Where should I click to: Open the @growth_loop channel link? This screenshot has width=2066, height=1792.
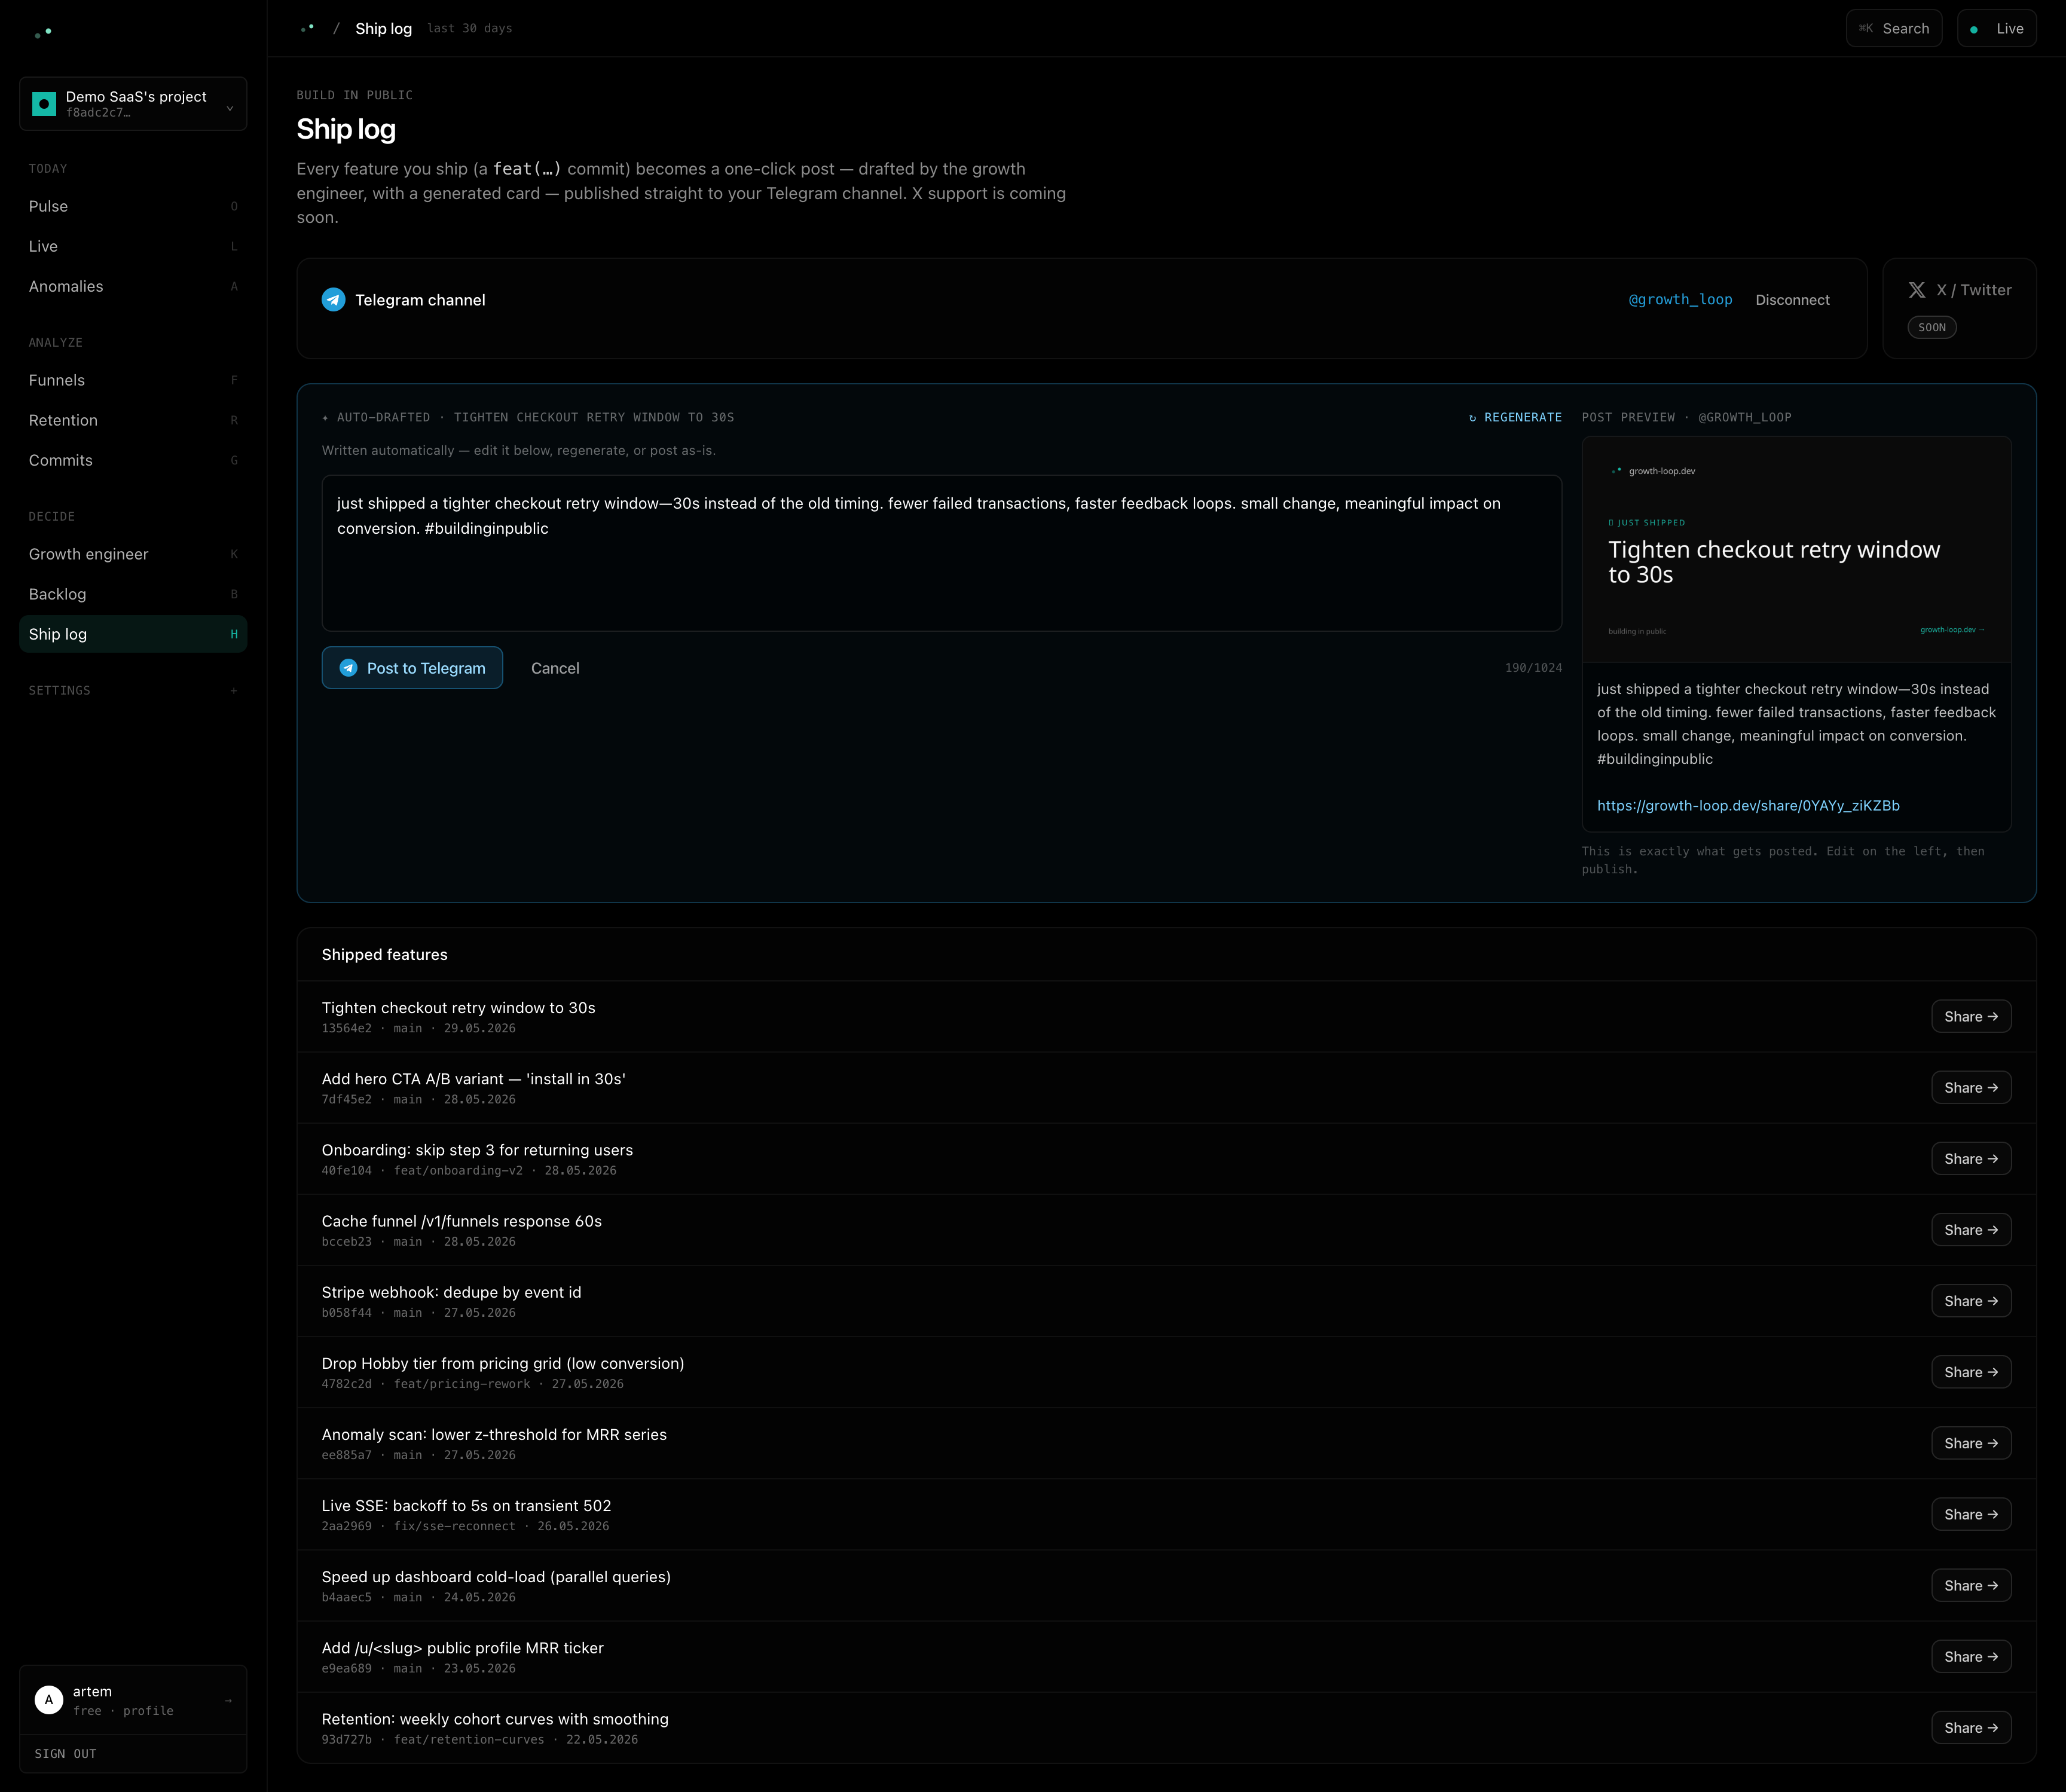[1680, 300]
